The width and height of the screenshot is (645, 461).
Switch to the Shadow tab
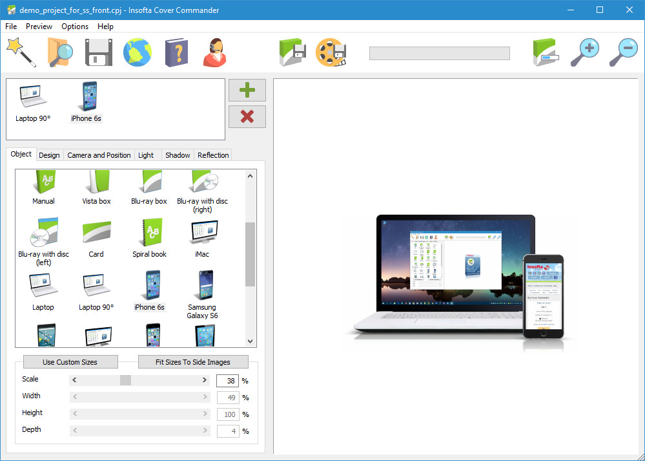[178, 155]
